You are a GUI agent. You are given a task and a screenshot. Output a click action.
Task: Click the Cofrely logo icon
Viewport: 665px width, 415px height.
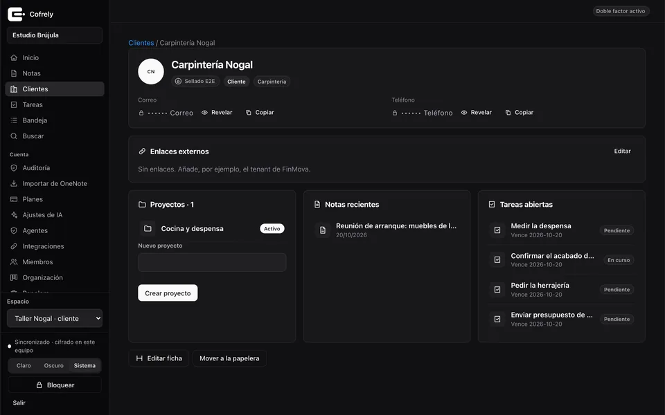tap(16, 14)
